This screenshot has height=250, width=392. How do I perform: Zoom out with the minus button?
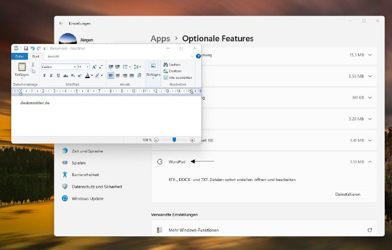point(156,140)
